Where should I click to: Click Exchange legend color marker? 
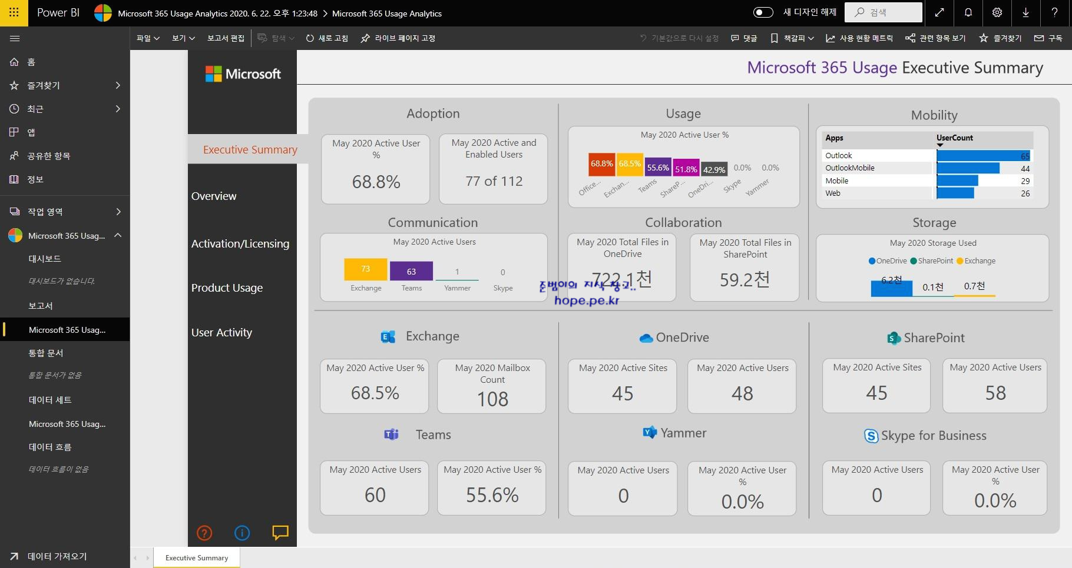pyautogui.click(x=960, y=261)
